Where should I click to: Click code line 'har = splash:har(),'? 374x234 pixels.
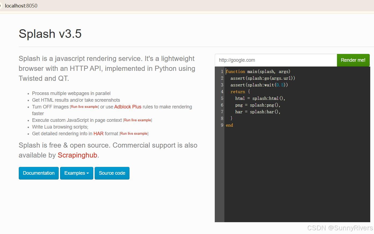coord(258,112)
